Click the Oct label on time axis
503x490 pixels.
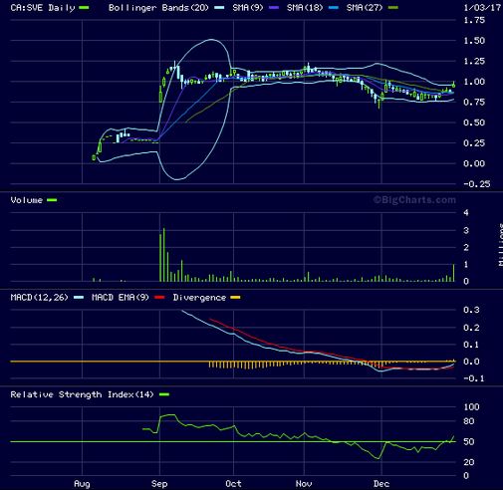click(x=233, y=484)
